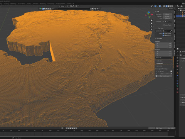Viewport: 185px width, 139px height.
Task: Click the blue Z axis on navigation gizmo
Action: coord(149,12)
